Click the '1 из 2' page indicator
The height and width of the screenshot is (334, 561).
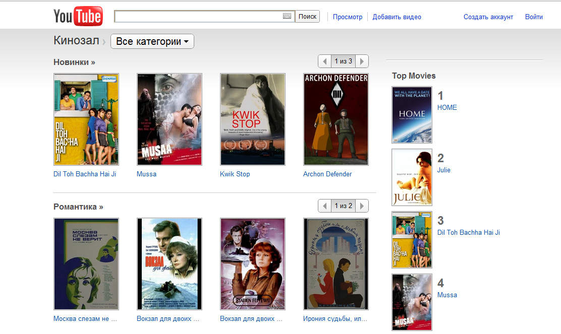(x=343, y=206)
